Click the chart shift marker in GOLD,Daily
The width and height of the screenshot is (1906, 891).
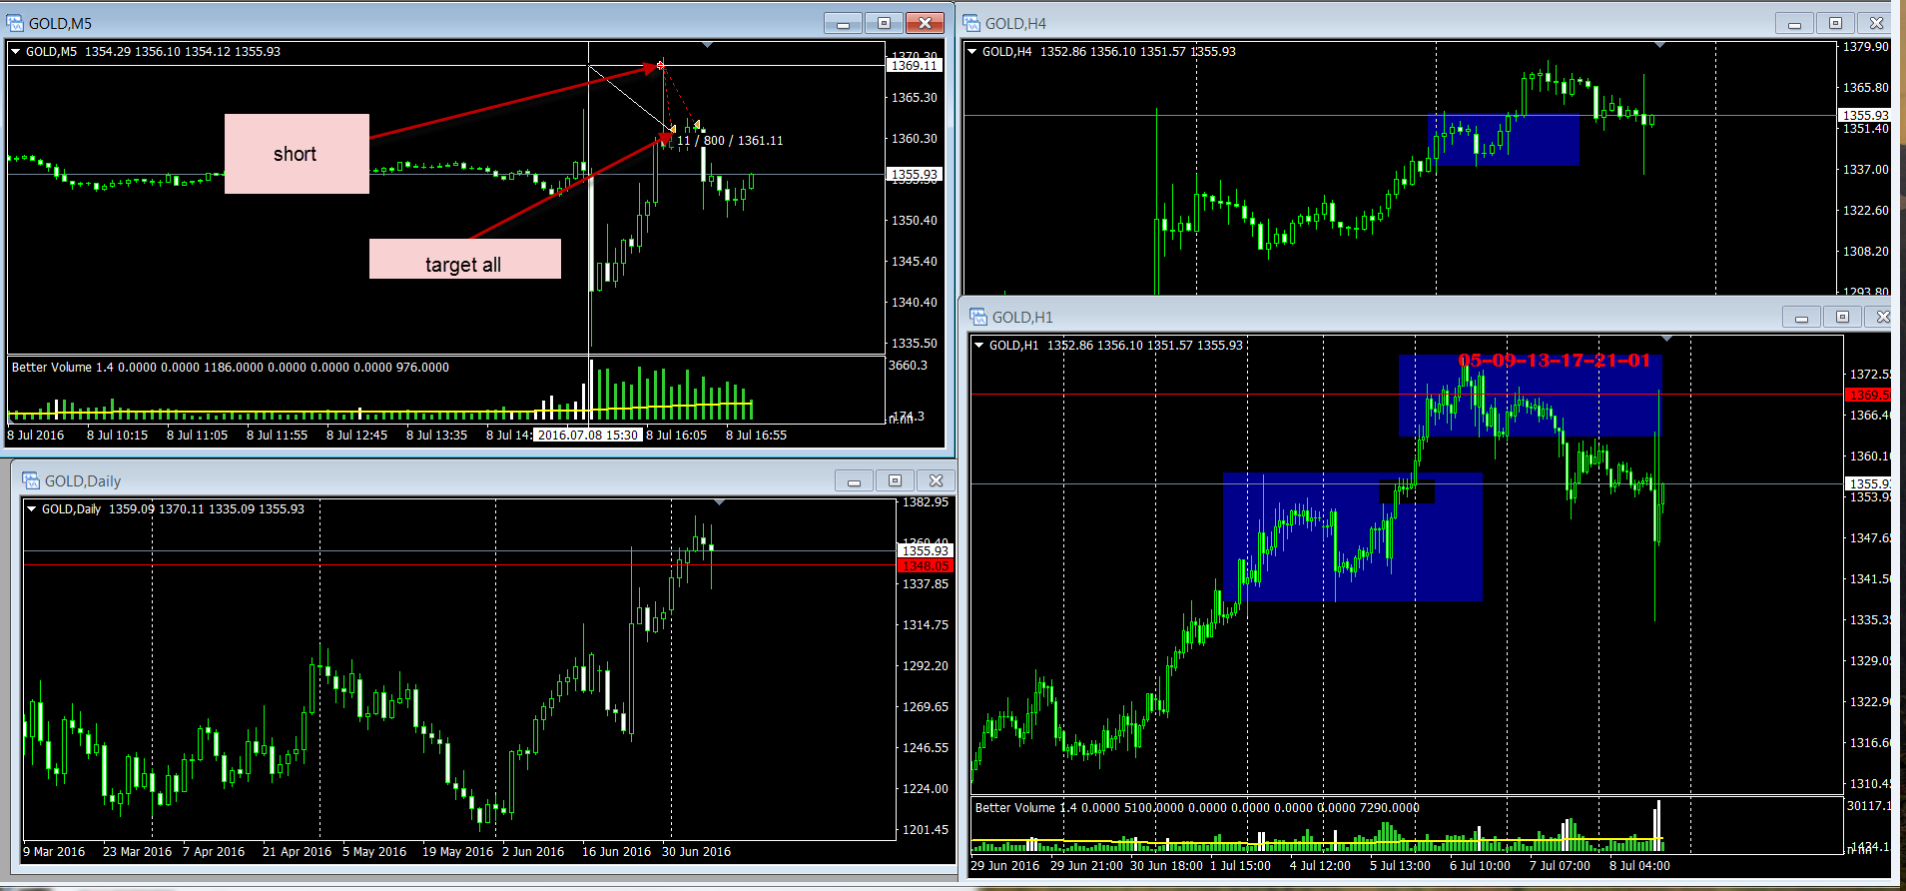coord(719,502)
